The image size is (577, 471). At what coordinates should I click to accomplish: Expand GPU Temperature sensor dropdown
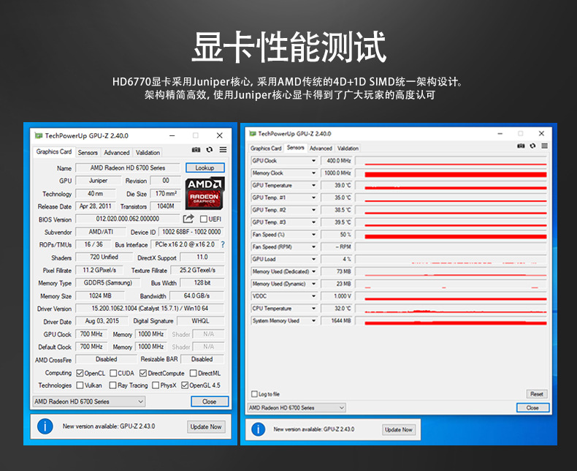click(313, 185)
